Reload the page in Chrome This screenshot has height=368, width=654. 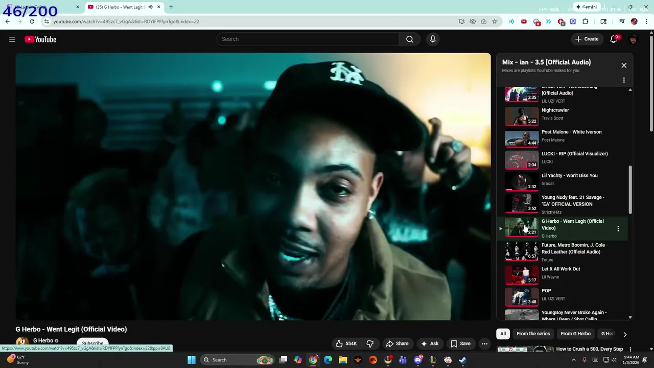click(32, 21)
